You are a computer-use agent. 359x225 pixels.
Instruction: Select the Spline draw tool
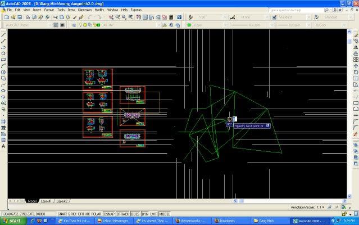(3, 84)
